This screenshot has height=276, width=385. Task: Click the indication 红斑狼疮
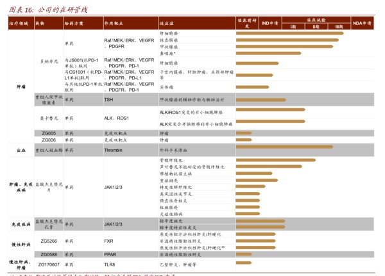[169, 207]
